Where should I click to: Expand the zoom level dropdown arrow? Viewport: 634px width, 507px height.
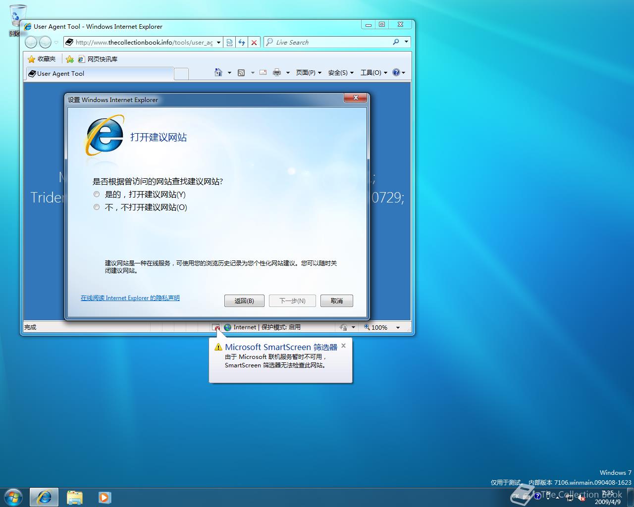[x=398, y=327]
